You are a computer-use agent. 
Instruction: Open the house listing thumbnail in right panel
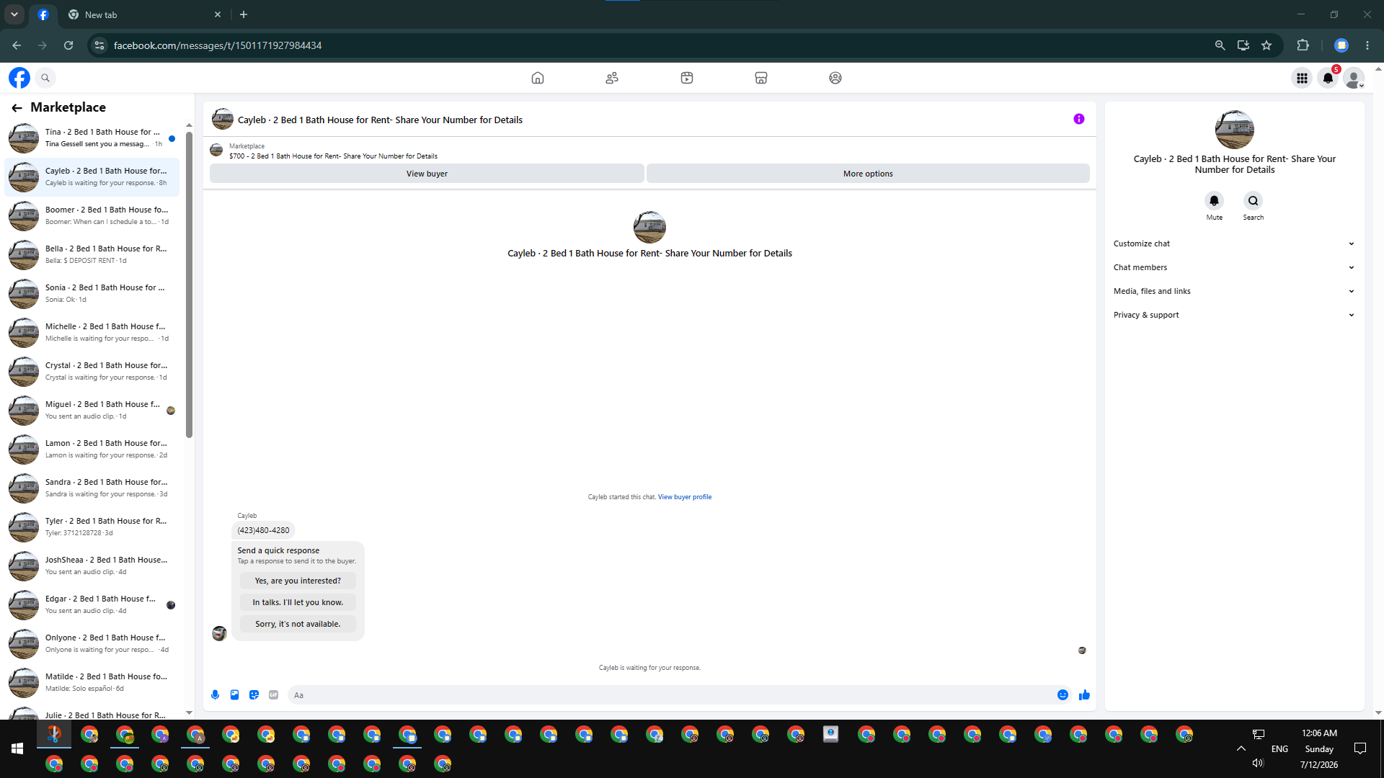pyautogui.click(x=1235, y=130)
